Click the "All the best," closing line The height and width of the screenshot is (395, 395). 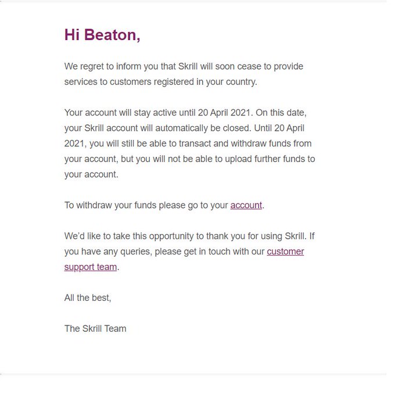pyautogui.click(x=88, y=297)
